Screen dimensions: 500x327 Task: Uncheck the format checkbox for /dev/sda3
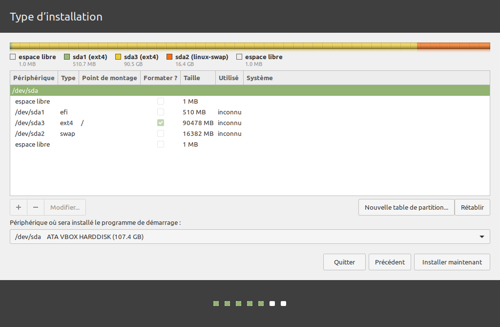pyautogui.click(x=160, y=123)
